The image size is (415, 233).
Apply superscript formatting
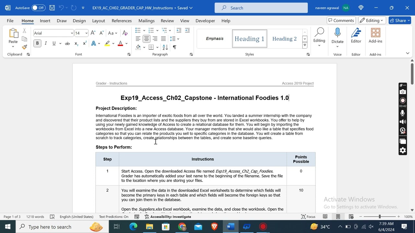[85, 43]
